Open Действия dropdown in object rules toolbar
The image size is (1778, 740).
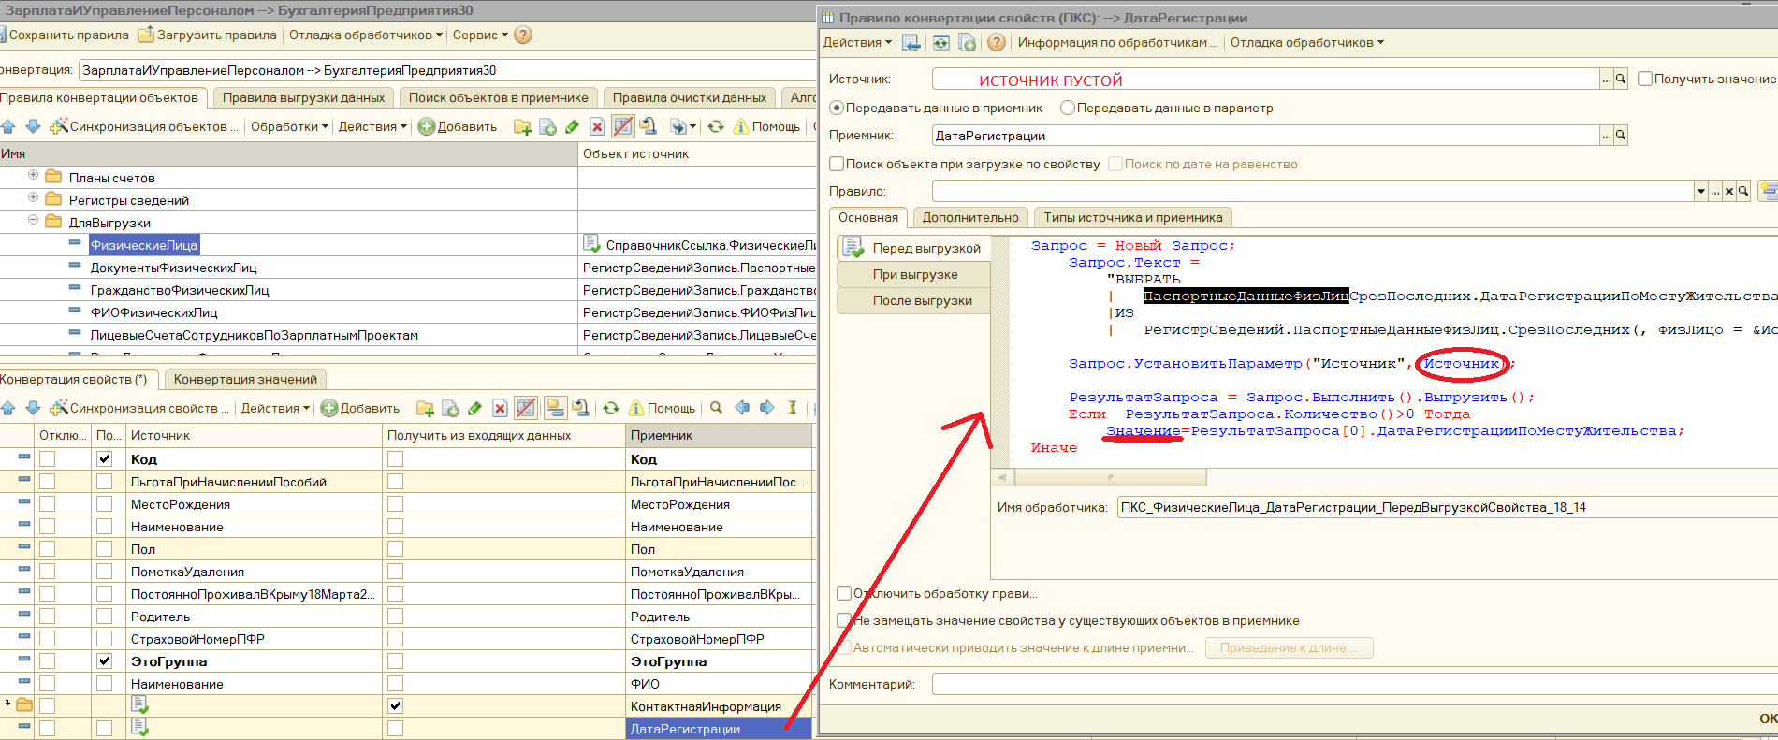[372, 126]
